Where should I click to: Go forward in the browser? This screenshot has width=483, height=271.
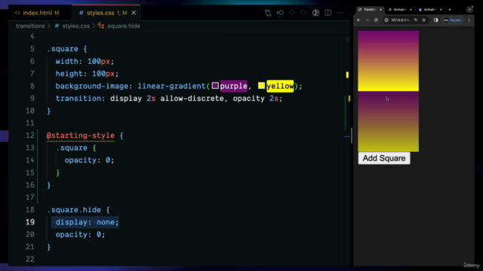click(368, 20)
